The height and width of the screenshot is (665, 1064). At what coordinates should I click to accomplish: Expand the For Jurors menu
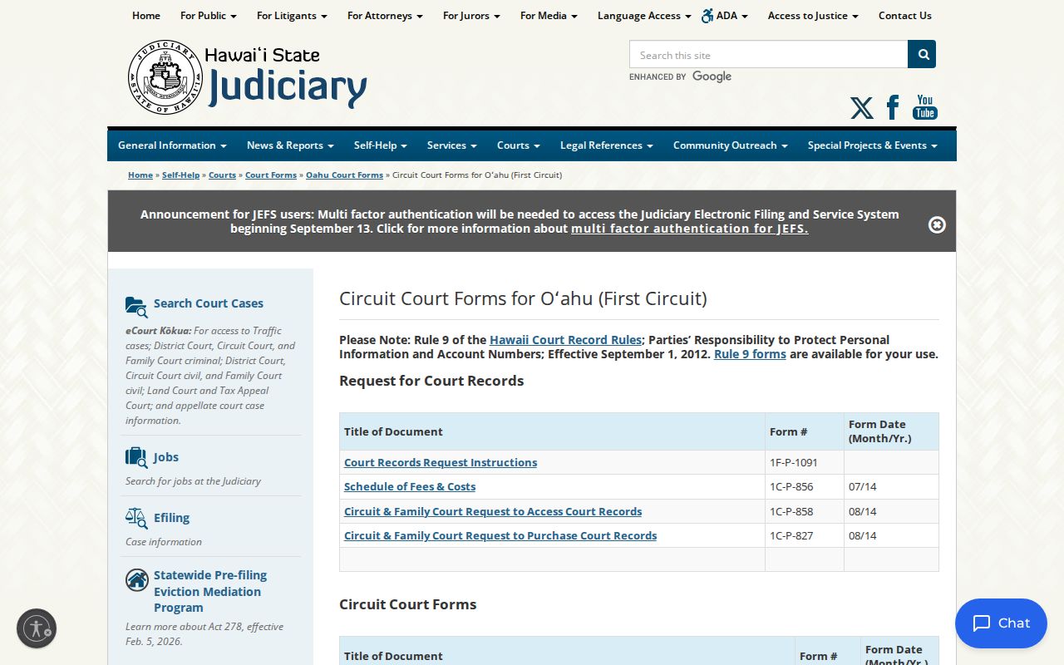click(x=471, y=16)
